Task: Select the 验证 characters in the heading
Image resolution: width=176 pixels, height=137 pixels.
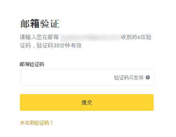Action: click(x=49, y=24)
